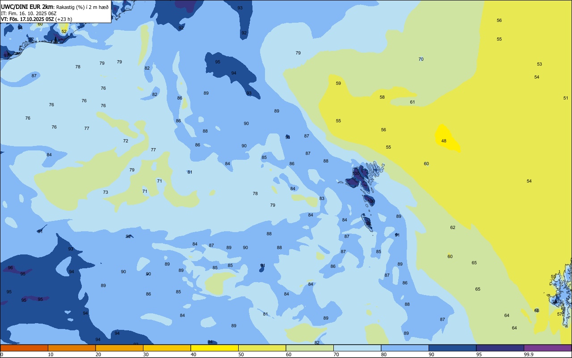572x358 pixels.
Task: Click the humidity value 59 on the map
Action: click(338, 83)
